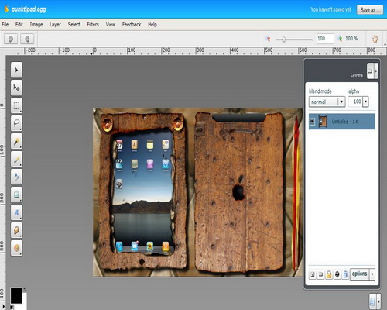Click the 100 % zoom label
The height and width of the screenshot is (310, 387).
[x=351, y=39]
